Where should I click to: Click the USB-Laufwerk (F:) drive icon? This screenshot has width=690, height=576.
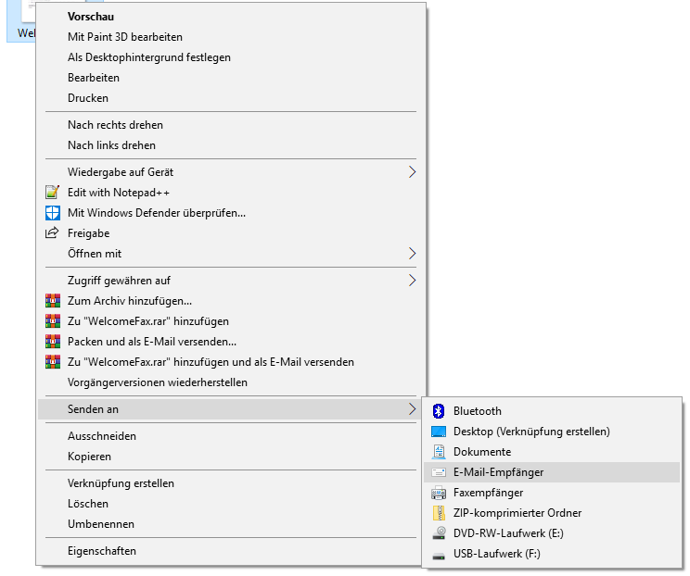click(x=439, y=554)
